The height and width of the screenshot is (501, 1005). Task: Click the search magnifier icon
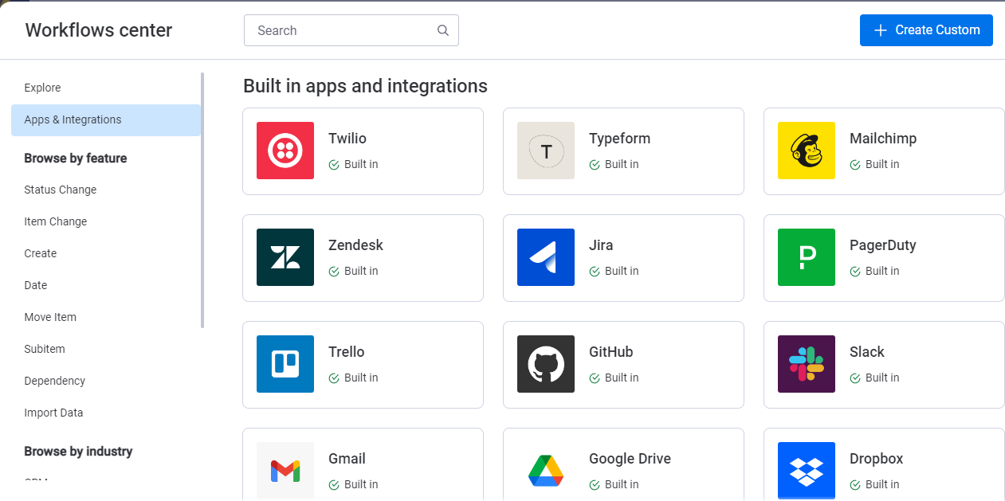pyautogui.click(x=443, y=30)
